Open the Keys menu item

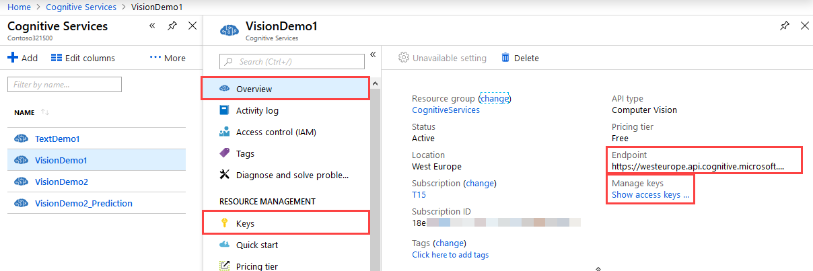click(245, 223)
